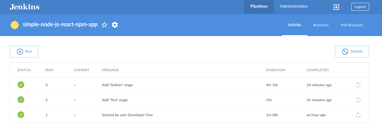Rerun run 3 with the replay icon
Screen dimensions: 382x140
[358, 85]
